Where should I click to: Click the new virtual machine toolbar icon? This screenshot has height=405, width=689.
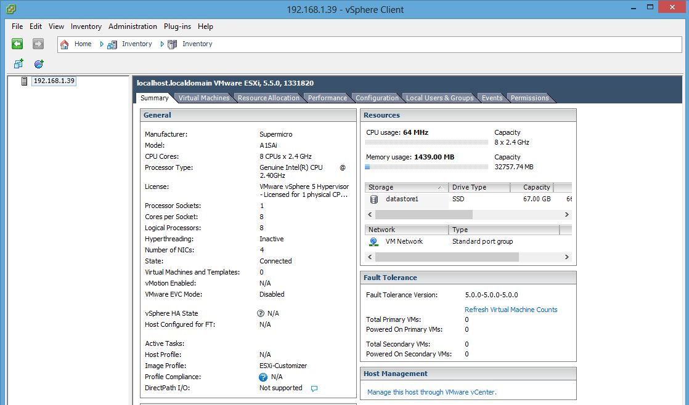pos(18,64)
